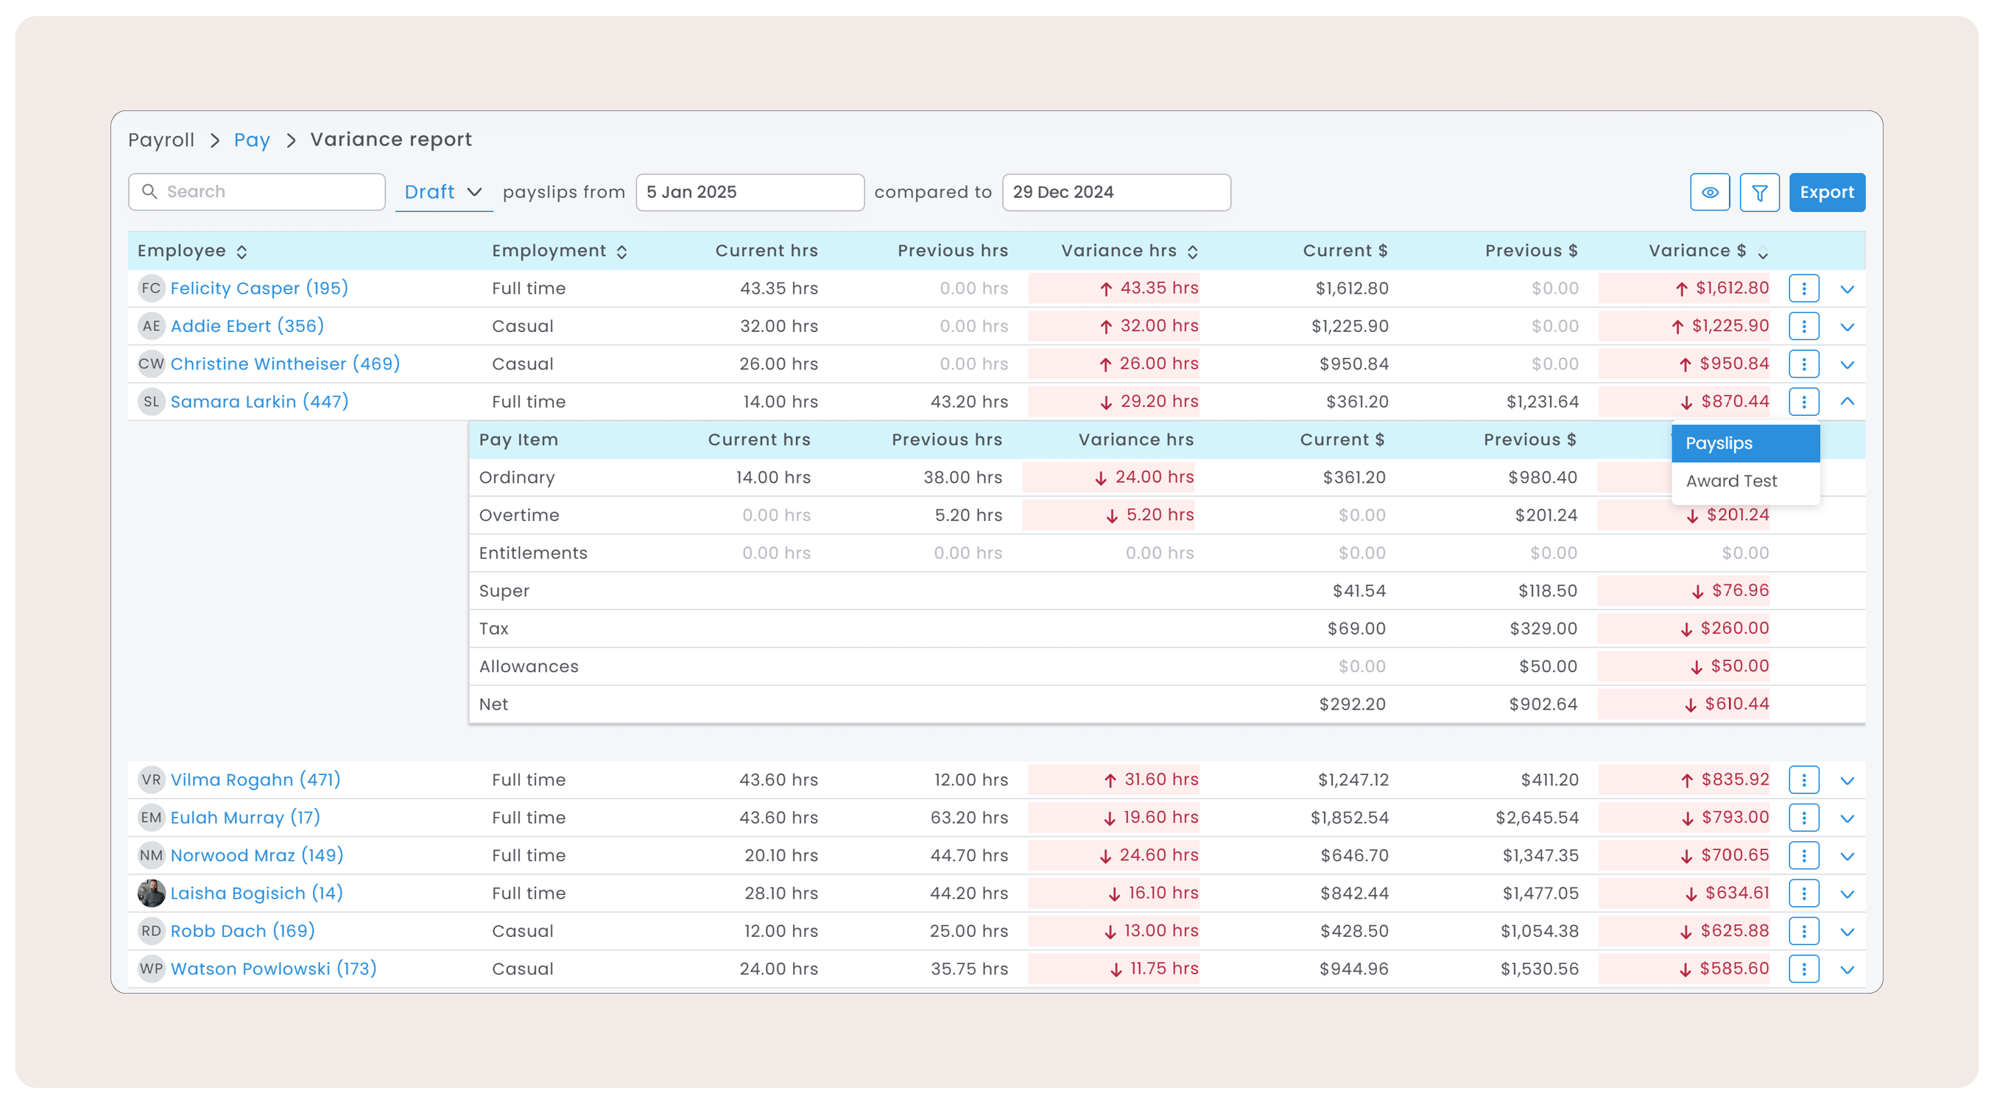Viewport: 1994px width, 1104px height.
Task: Open three-dot menu for Felicity Casper
Action: (1803, 289)
